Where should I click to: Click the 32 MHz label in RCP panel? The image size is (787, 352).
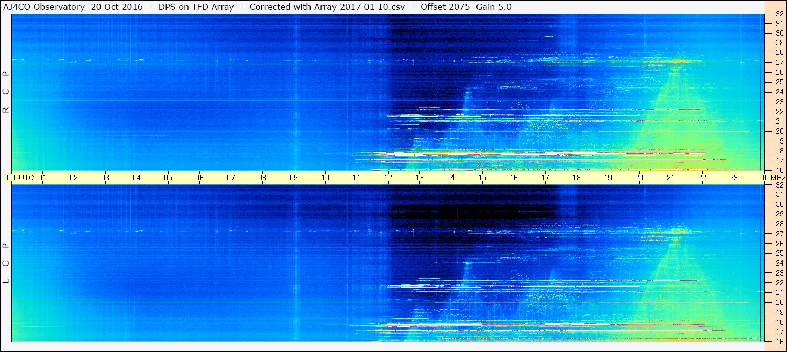click(779, 14)
